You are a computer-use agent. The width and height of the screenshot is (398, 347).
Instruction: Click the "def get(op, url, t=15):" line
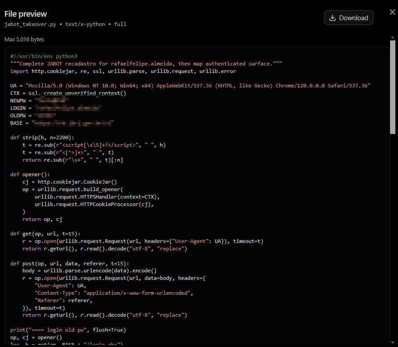[45, 234]
